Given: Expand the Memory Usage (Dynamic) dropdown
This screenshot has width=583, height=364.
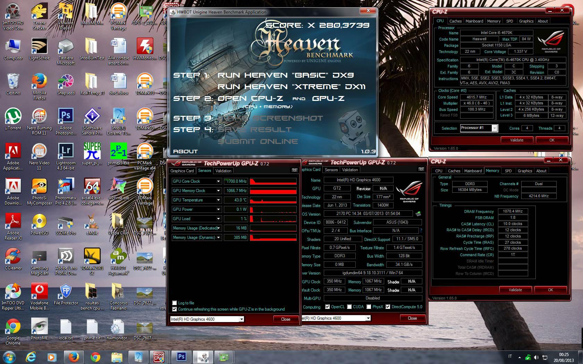Looking at the screenshot, I should [218, 237].
